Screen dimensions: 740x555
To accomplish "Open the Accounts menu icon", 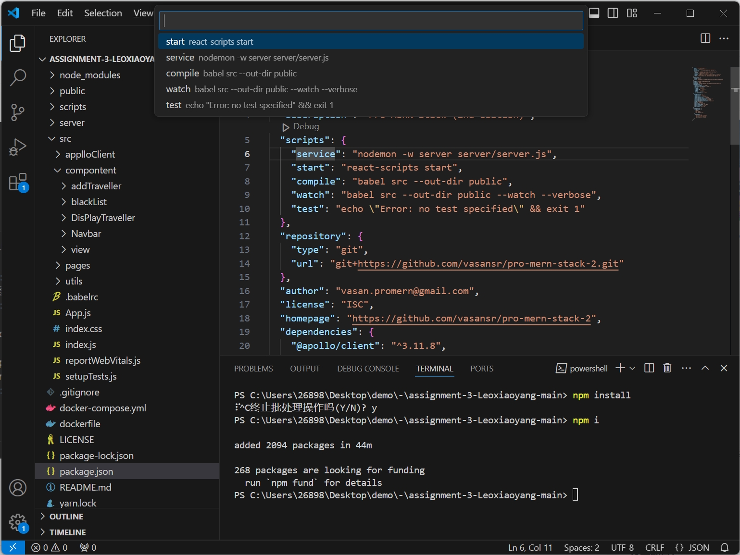I will pyautogui.click(x=18, y=488).
